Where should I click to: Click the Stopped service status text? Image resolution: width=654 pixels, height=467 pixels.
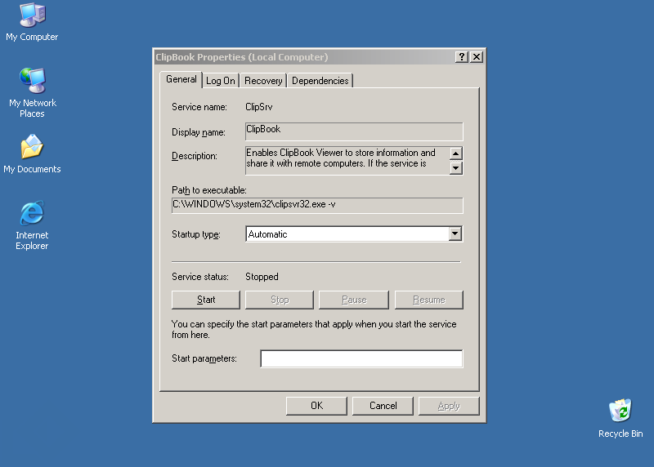(x=262, y=277)
